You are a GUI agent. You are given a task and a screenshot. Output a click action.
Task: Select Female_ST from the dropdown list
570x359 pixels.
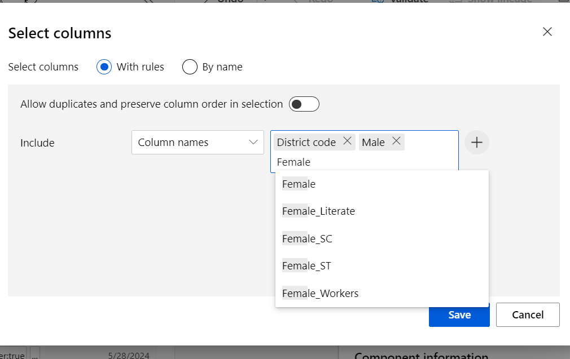[307, 266]
